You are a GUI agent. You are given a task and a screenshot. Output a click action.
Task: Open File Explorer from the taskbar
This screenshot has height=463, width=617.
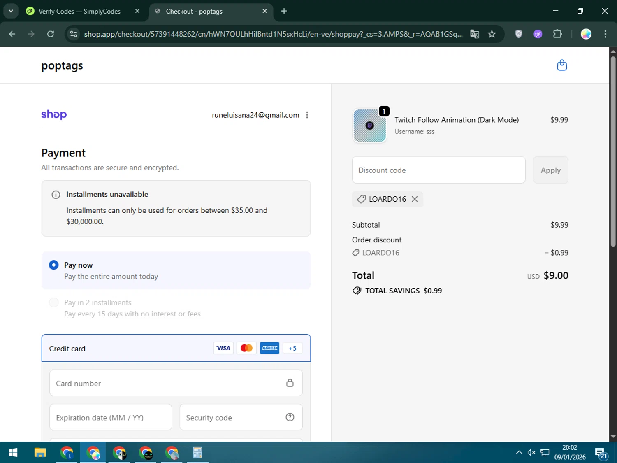(x=40, y=453)
